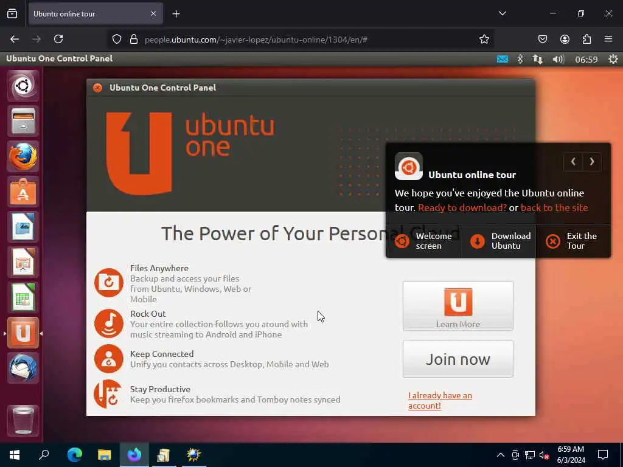Open the Extensions puzzle icon
The height and width of the screenshot is (467, 623).
click(x=586, y=39)
